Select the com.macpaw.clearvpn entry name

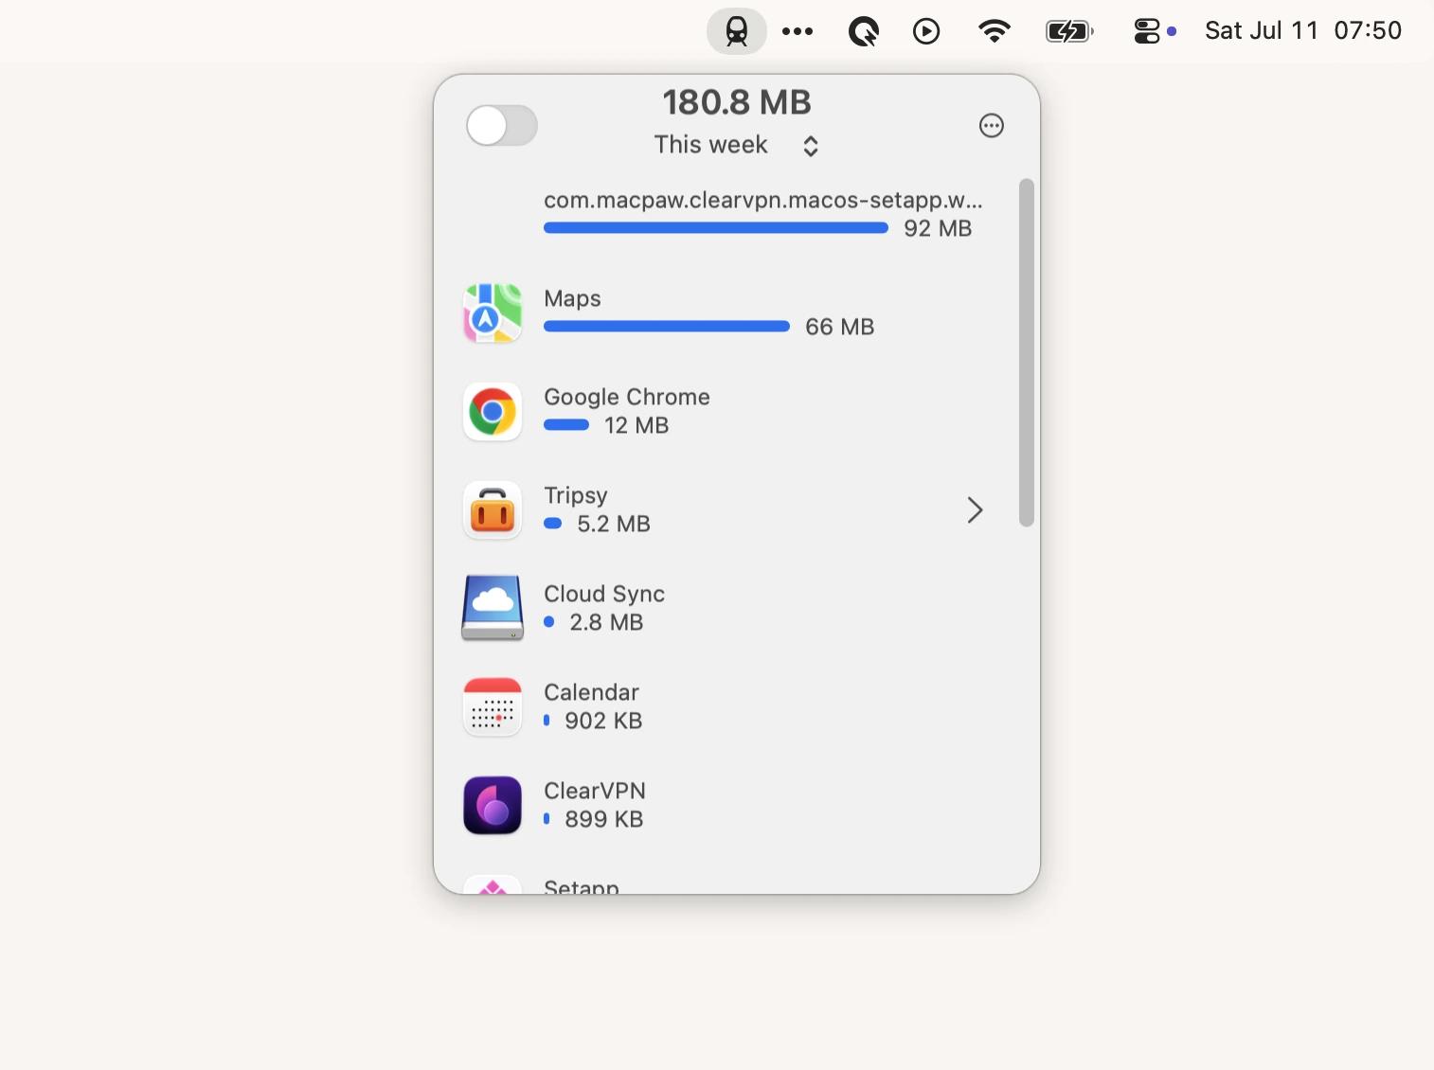[762, 200]
